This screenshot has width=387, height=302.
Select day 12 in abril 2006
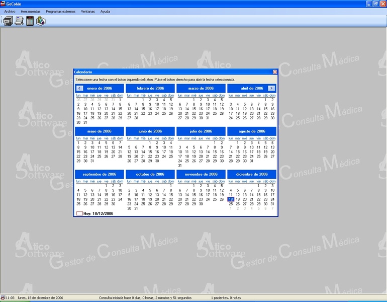(245, 109)
